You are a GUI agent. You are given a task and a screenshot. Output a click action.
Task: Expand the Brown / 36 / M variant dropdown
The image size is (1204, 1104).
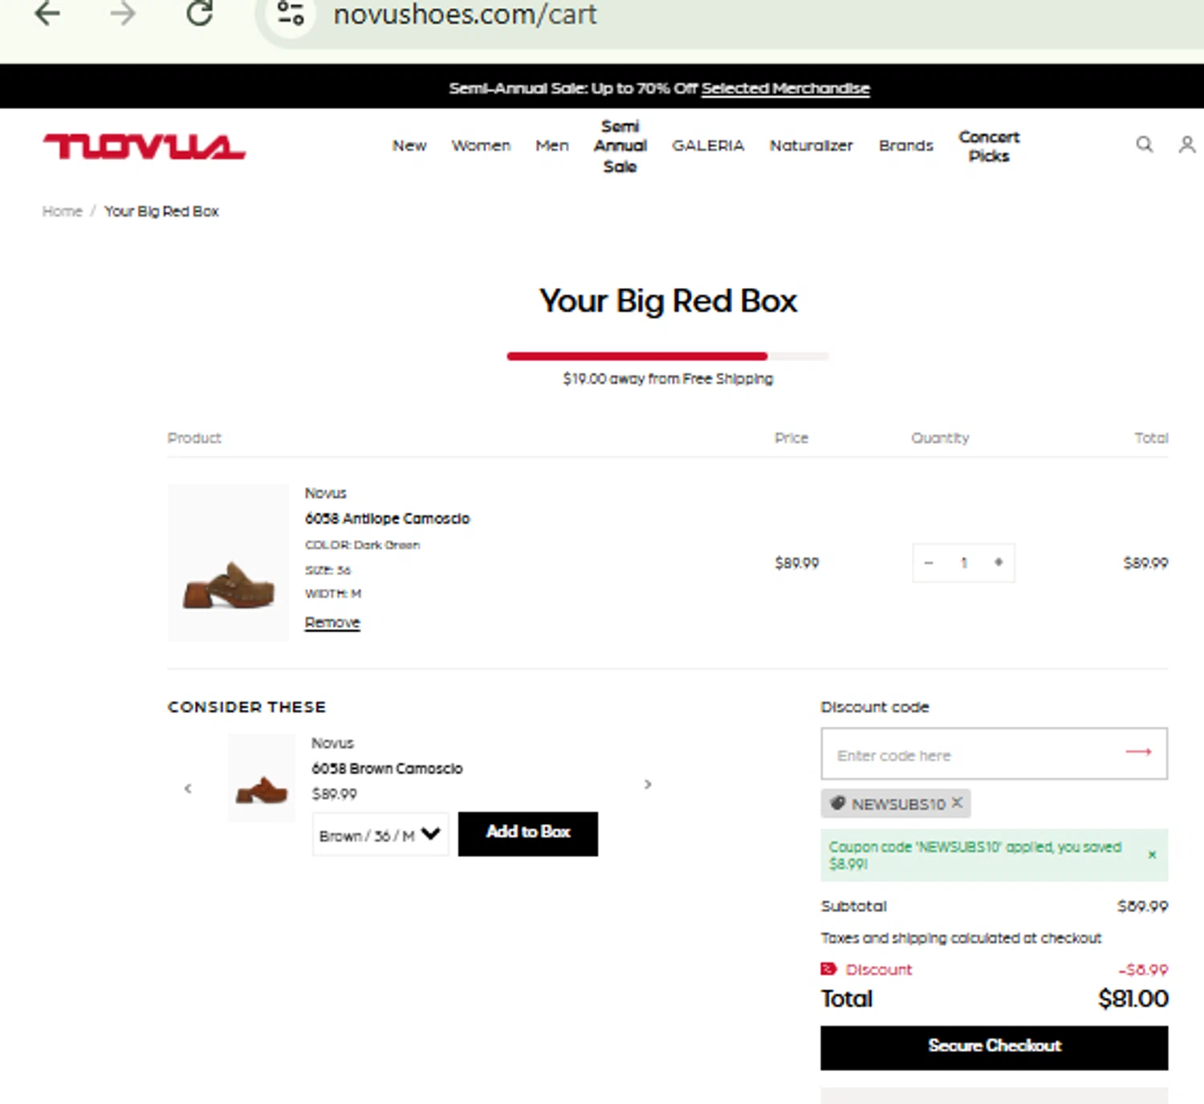tap(380, 835)
